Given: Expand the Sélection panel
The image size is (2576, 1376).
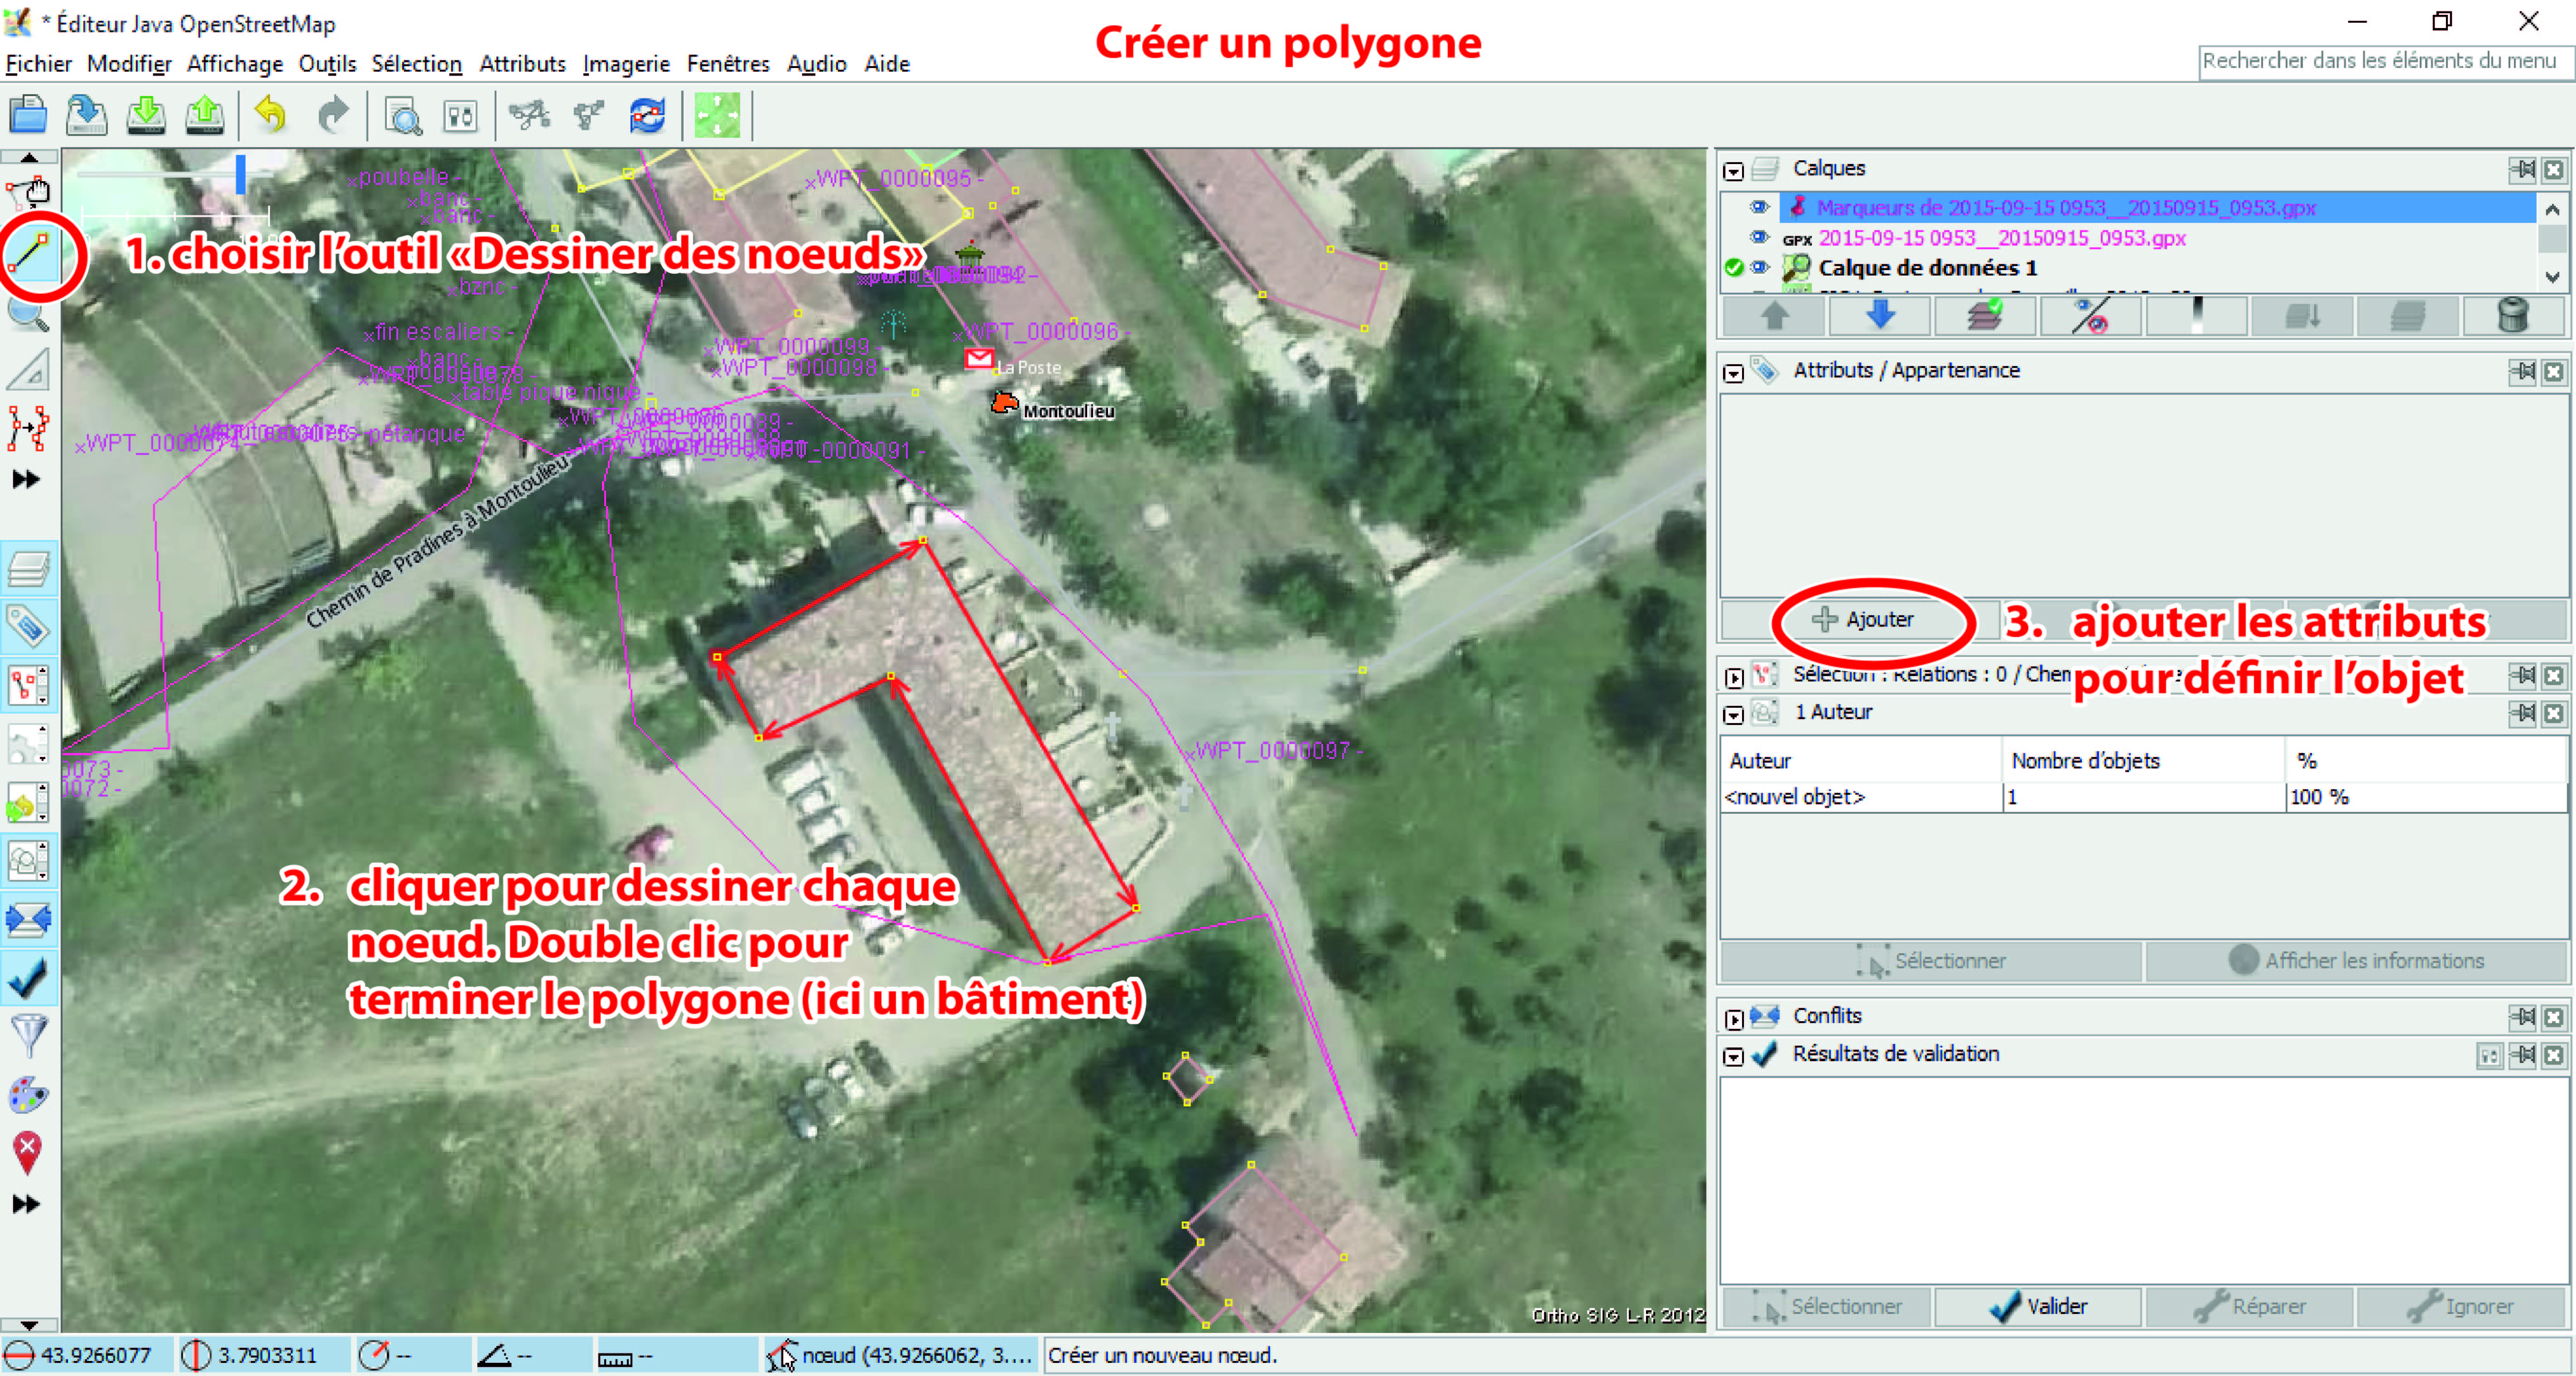Looking at the screenshot, I should click(1734, 677).
